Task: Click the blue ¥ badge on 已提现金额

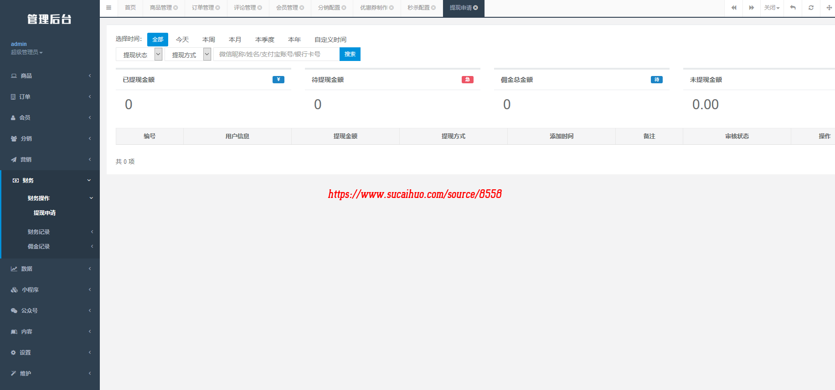Action: (x=278, y=80)
